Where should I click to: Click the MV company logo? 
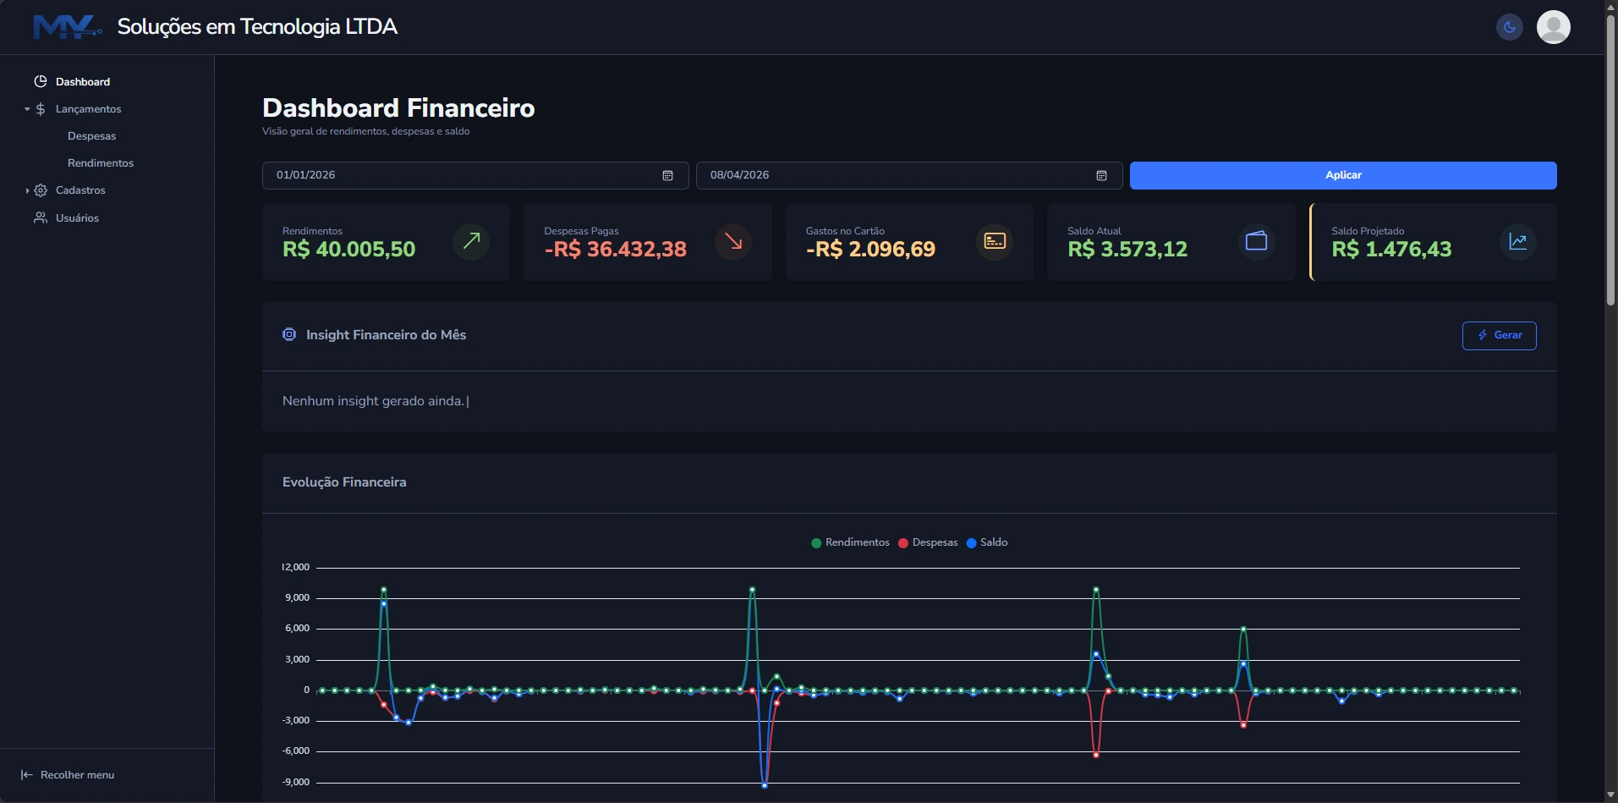tap(68, 27)
